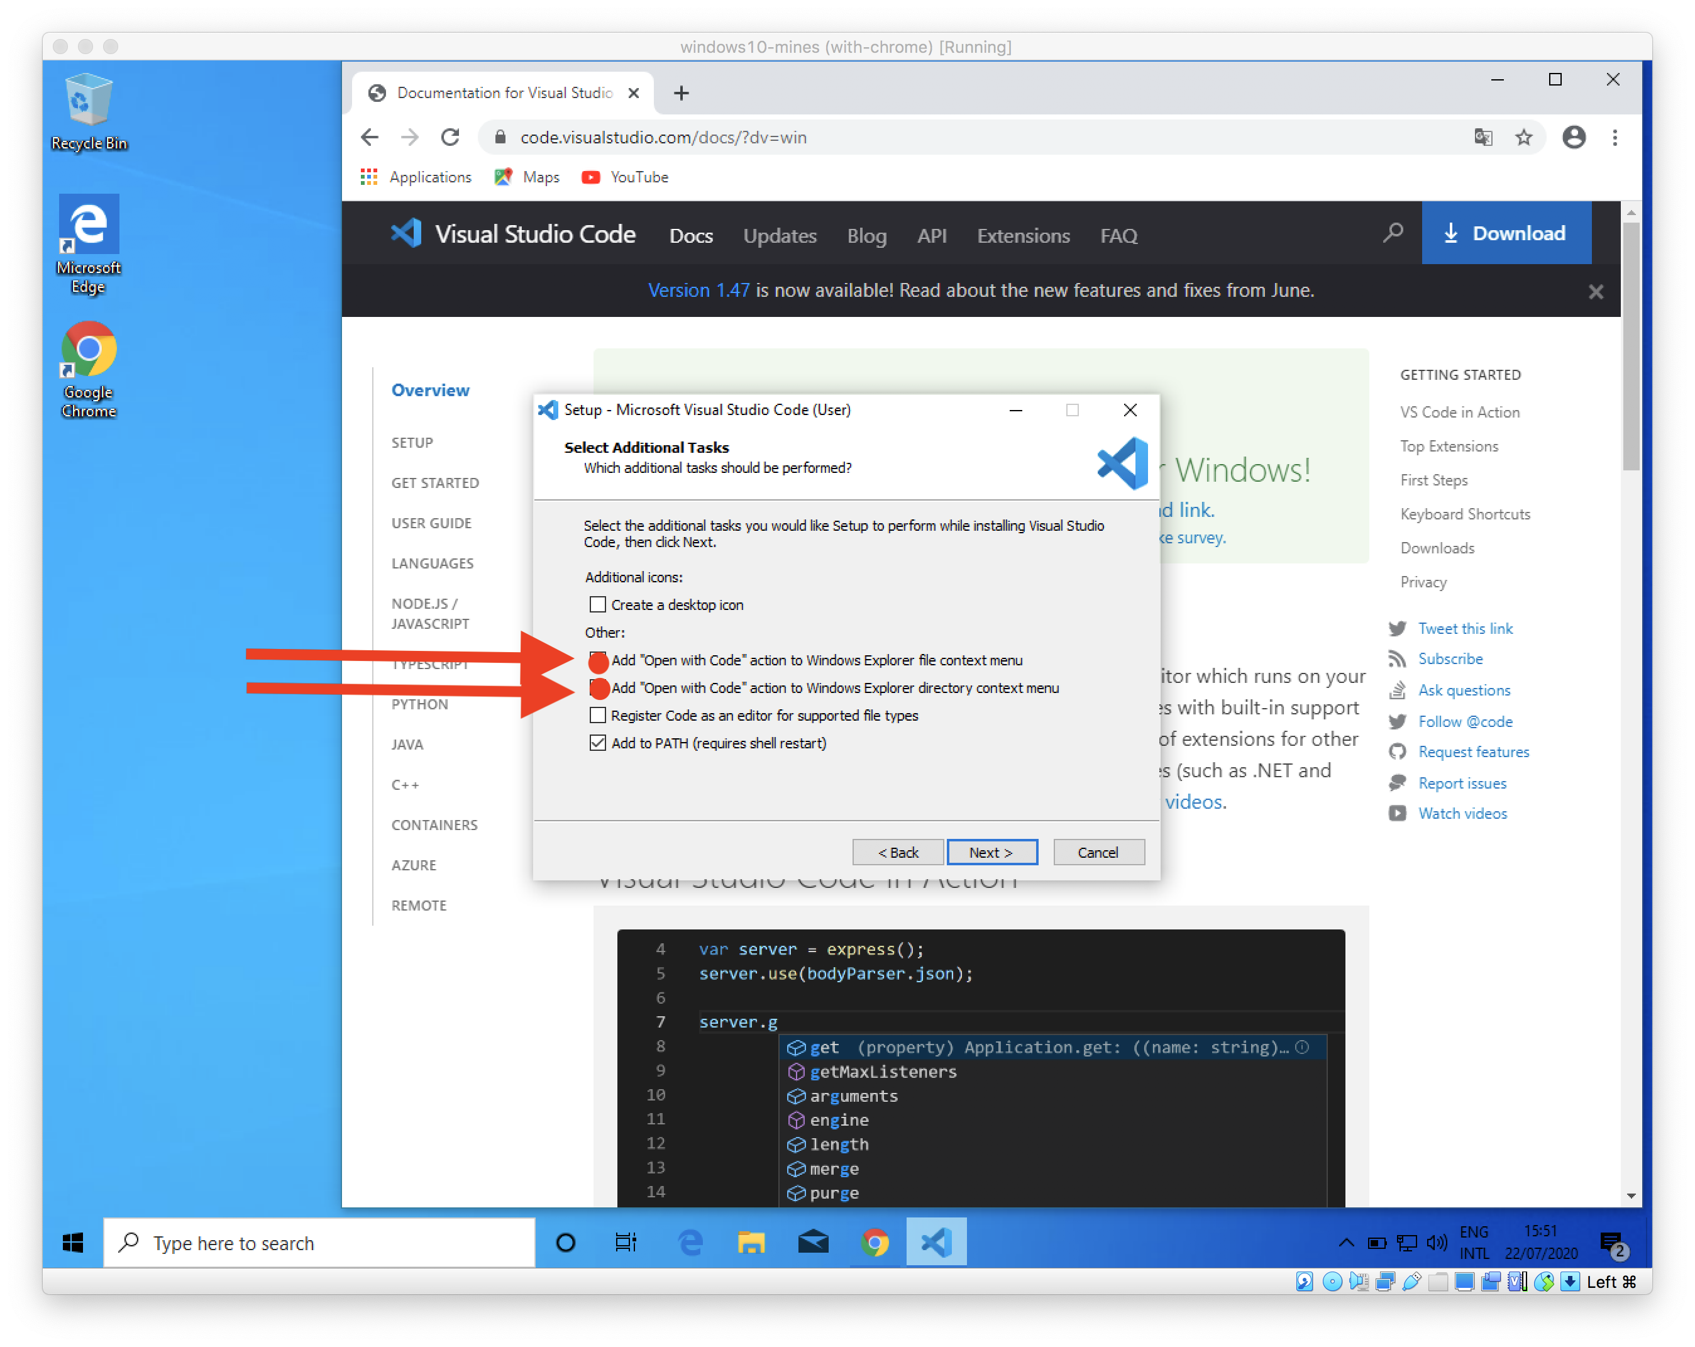Select the Microsoft Edge desktop shortcut
Screen dimensions: 1695x1347
click(x=89, y=245)
